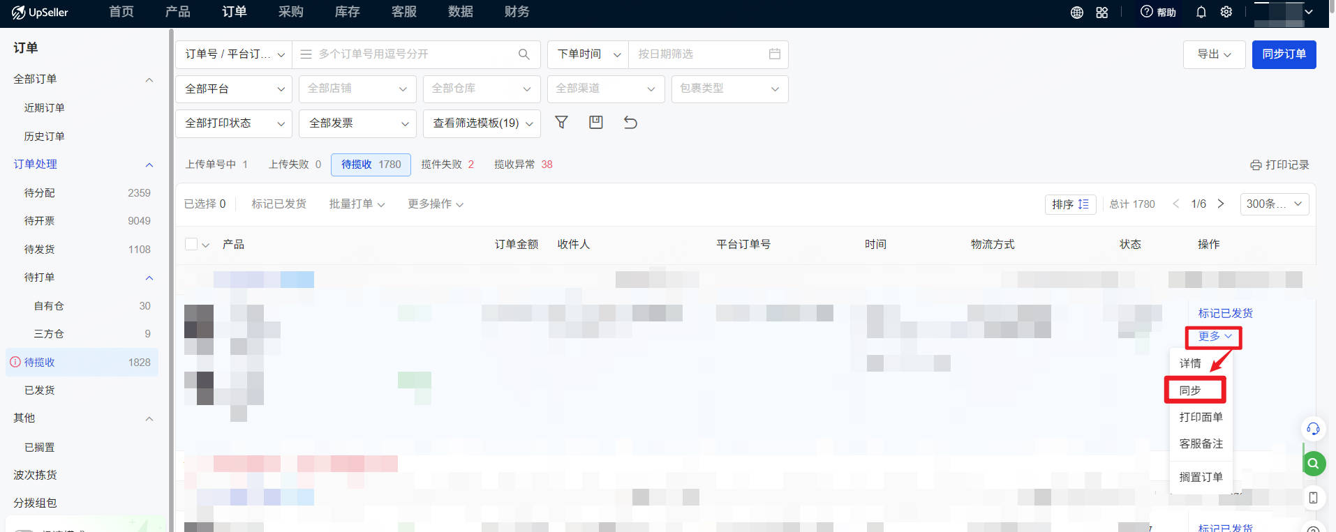Open the select-all checkbox dropdown arrow
The height and width of the screenshot is (532, 1336).
click(206, 245)
